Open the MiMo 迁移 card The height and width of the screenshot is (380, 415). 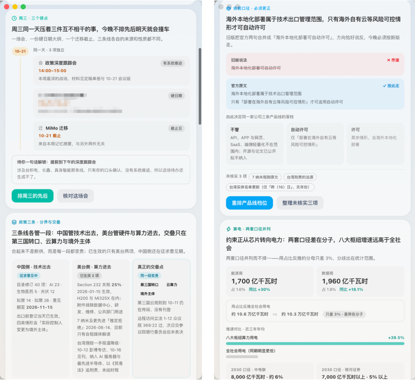click(111, 136)
